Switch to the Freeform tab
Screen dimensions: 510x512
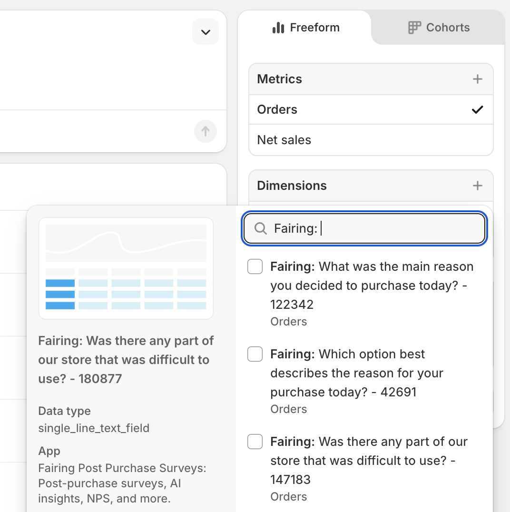coord(305,28)
